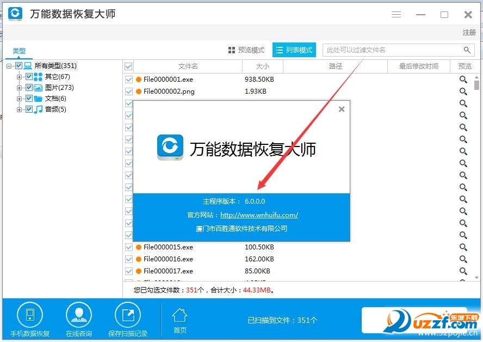Select the File0000002.png file name
The width and height of the screenshot is (483, 342).
click(169, 91)
